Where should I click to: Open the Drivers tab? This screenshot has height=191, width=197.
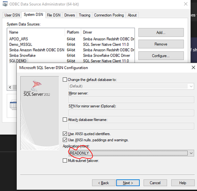pos(69,15)
